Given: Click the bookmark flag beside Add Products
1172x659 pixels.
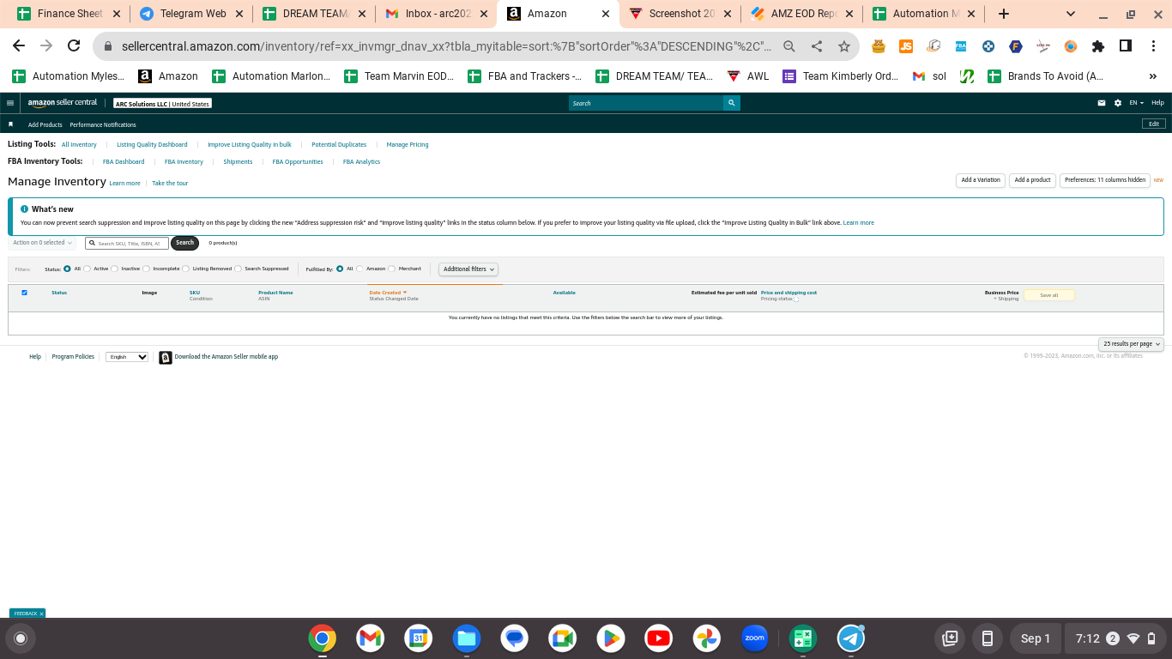Looking at the screenshot, I should 11,124.
